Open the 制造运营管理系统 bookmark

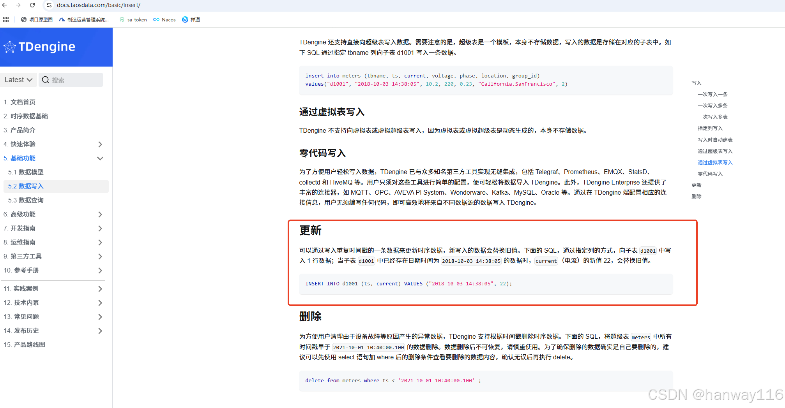pyautogui.click(x=84, y=19)
